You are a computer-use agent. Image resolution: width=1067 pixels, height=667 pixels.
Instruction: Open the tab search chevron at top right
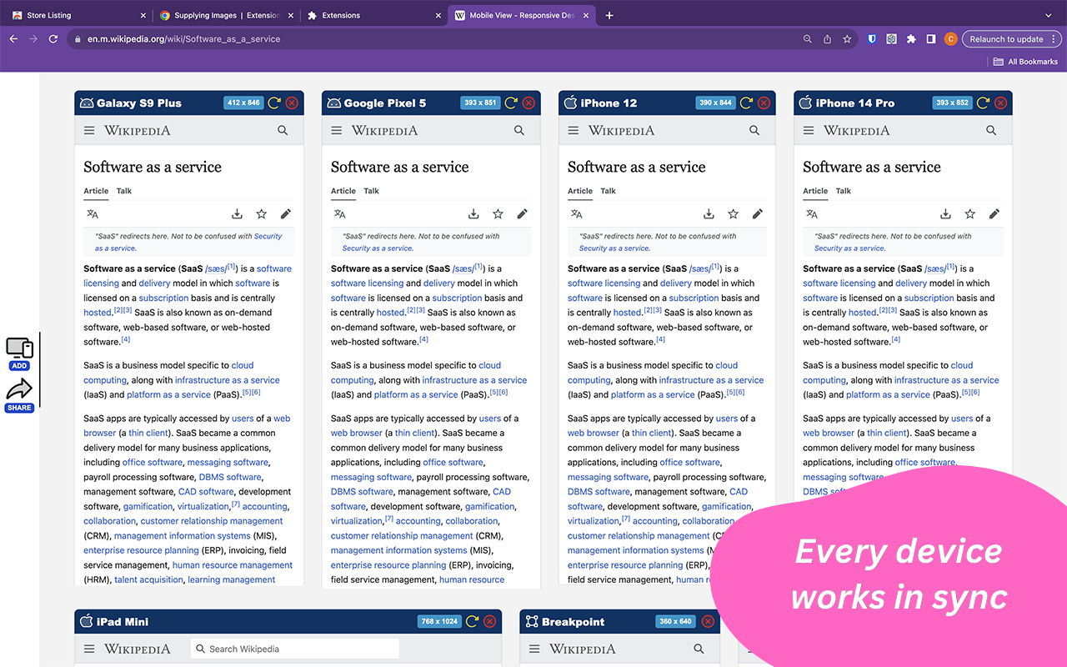1049,14
